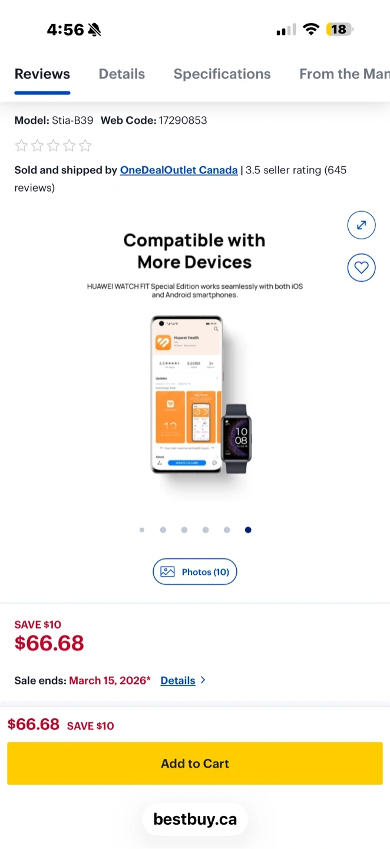Open the OneDealOutlet Canada seller link

point(179,170)
